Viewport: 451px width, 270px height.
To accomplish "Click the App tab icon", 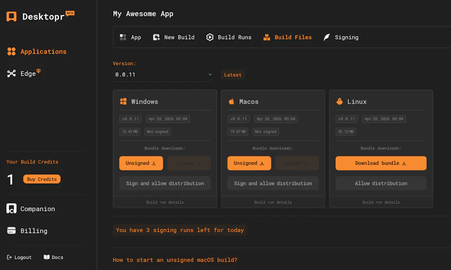I will (123, 37).
